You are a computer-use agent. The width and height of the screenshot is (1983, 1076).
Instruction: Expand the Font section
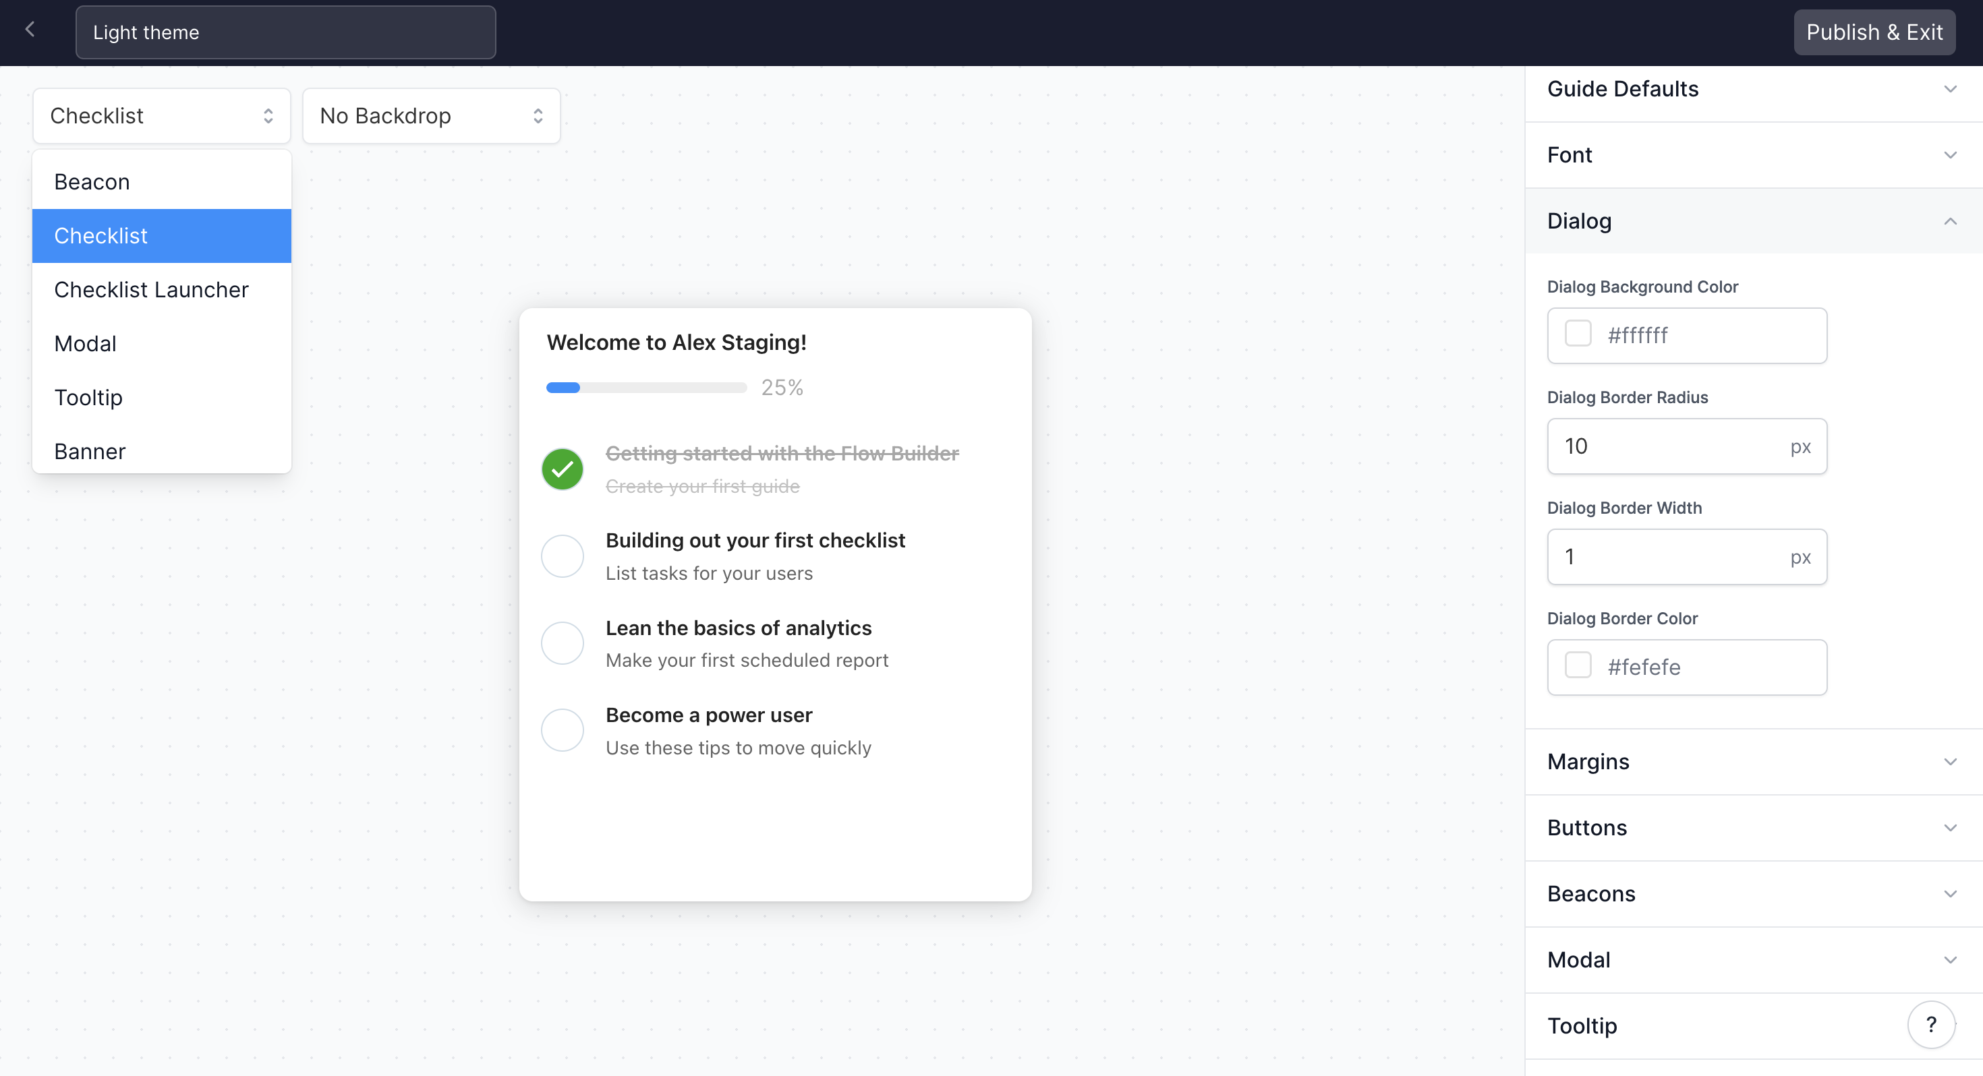pos(1754,156)
